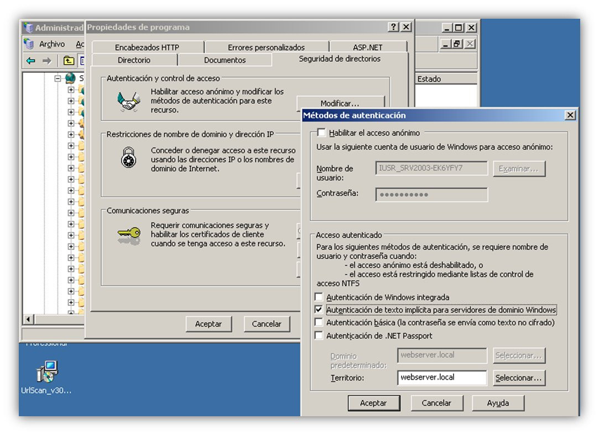Open the Encabezados HTTP tab
This screenshot has width=599, height=435.
(148, 47)
